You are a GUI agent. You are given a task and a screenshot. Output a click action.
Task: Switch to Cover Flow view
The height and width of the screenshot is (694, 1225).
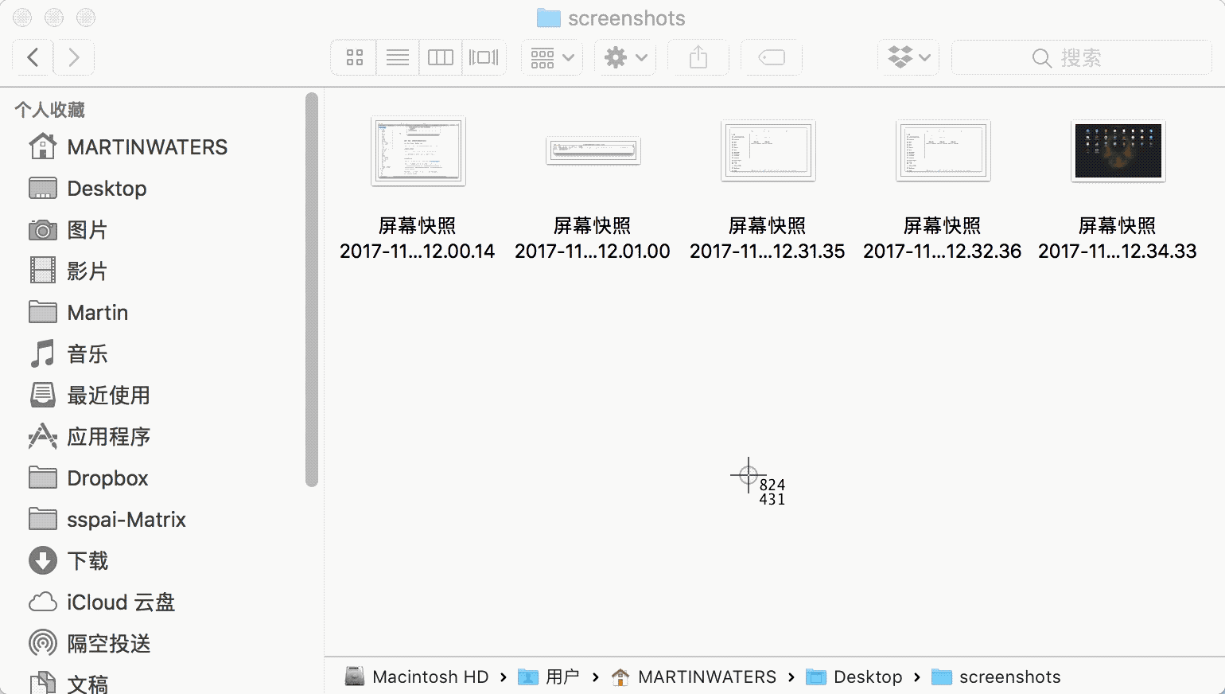pyautogui.click(x=484, y=57)
